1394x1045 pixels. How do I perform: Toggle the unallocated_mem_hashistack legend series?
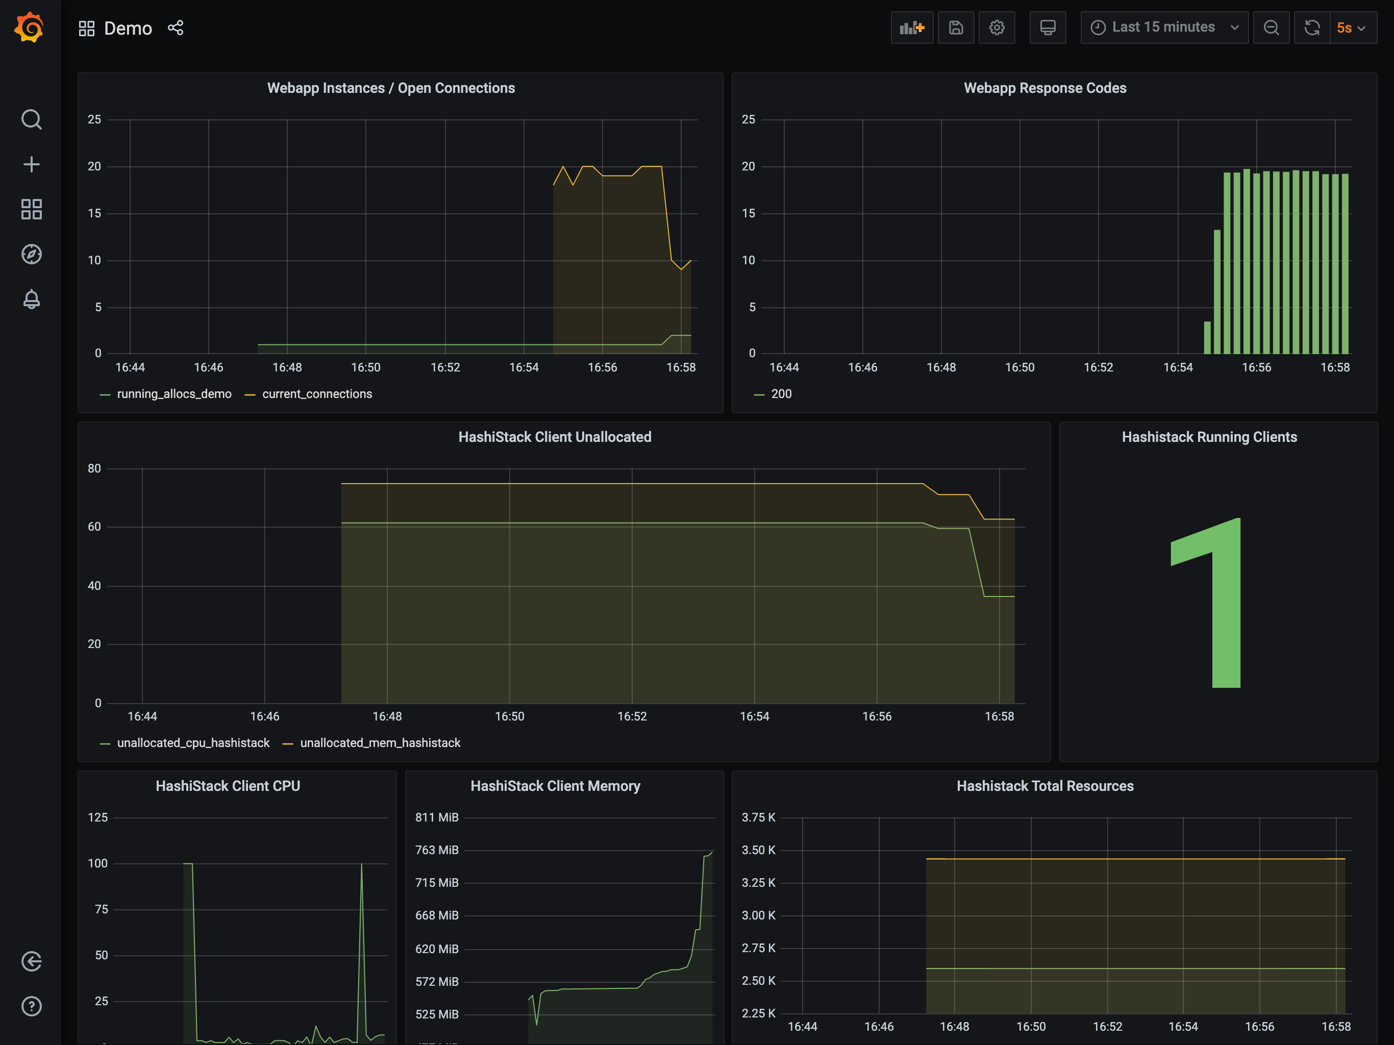point(380,743)
